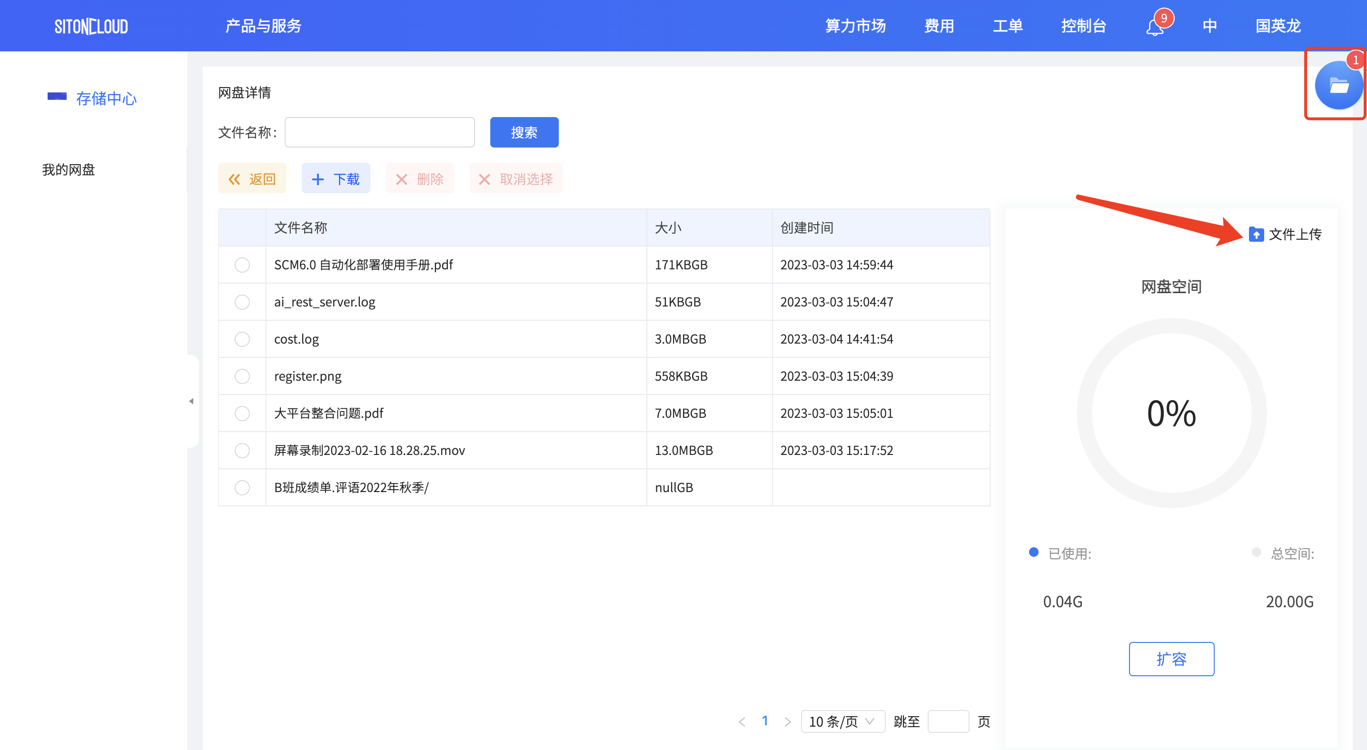Select ai_rest_server.log radio button
Viewport: 1367px width, 750px height.
242,302
